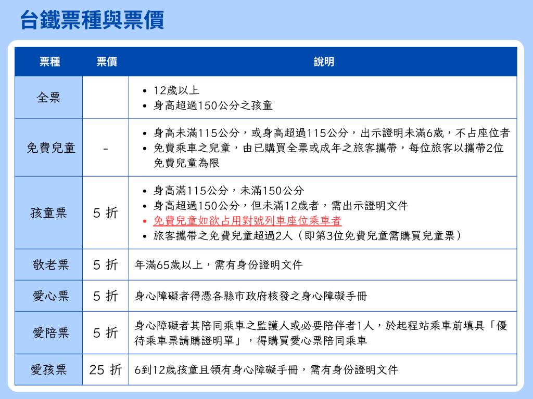The image size is (533, 399).
Task: Click the 愛陪票 description starting 身心障礙者其陪同
Action: click(321, 326)
